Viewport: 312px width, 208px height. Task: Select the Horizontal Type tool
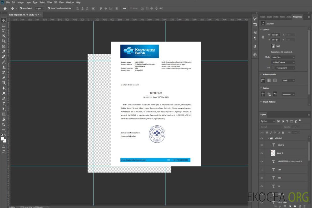(x=3, y=104)
